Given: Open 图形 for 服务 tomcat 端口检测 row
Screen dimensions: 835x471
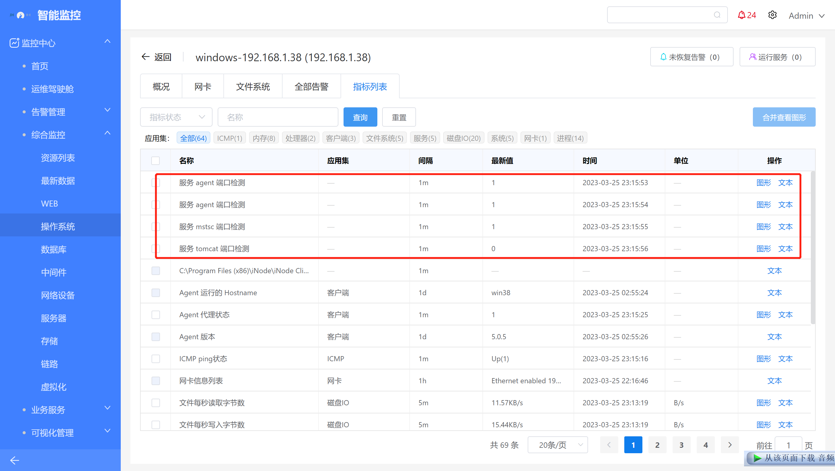Looking at the screenshot, I should [x=763, y=248].
